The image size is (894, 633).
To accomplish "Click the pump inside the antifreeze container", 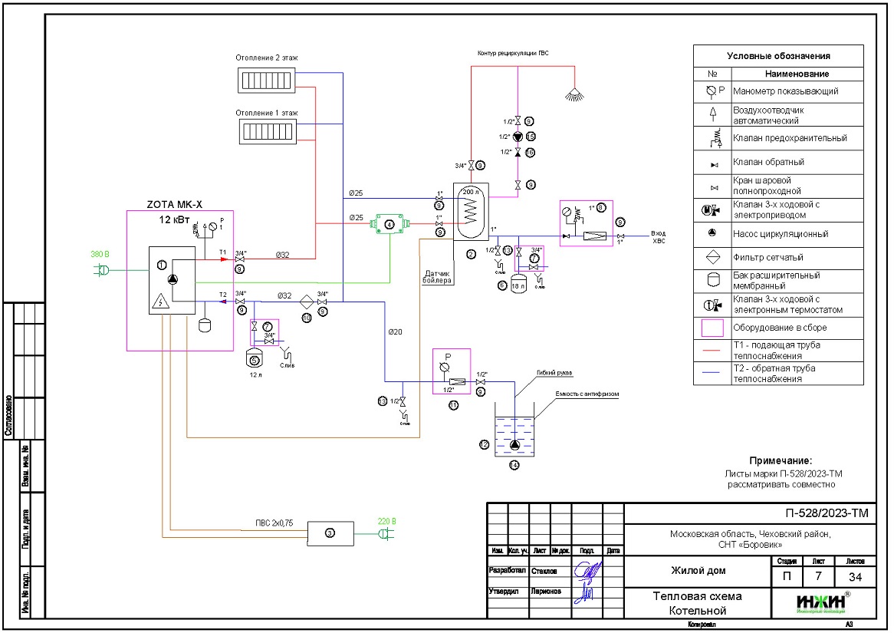I will coord(514,447).
